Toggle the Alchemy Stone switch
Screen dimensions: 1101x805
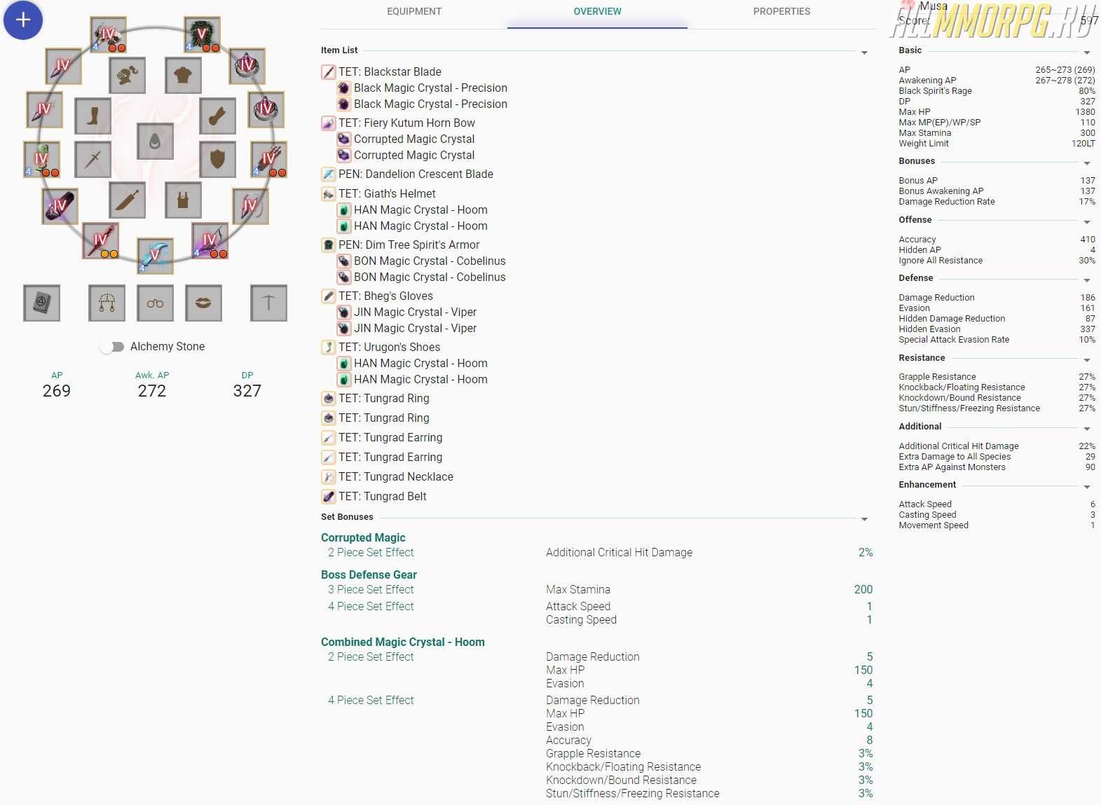(112, 347)
